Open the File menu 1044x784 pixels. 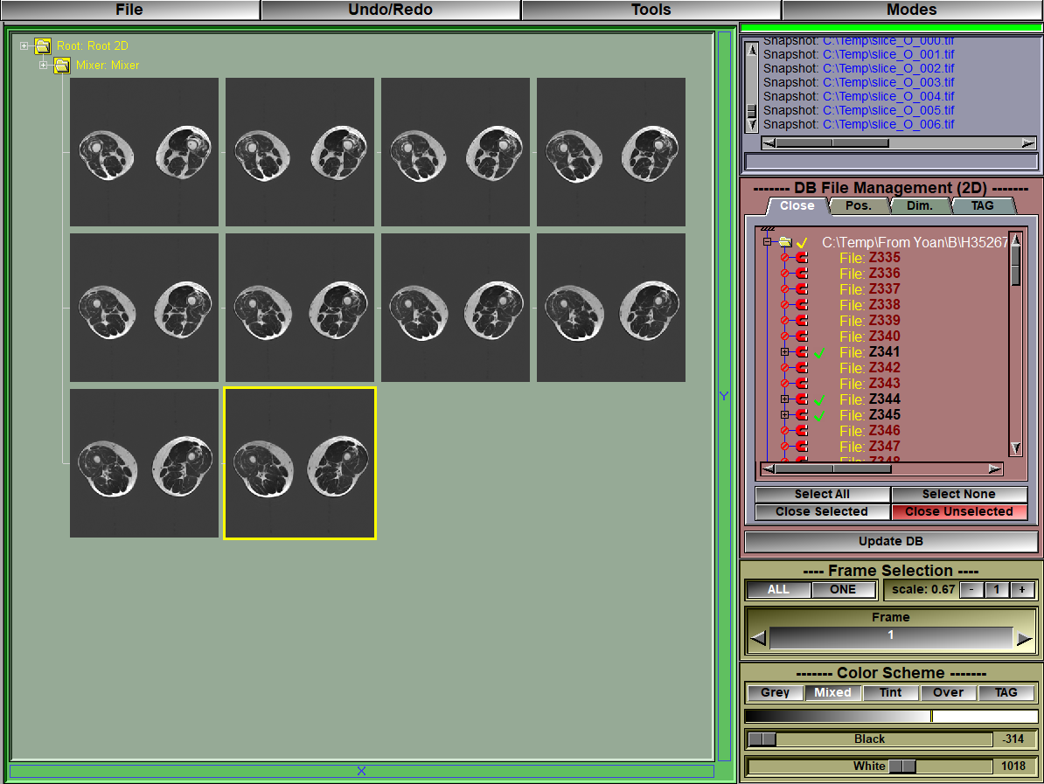click(x=129, y=10)
